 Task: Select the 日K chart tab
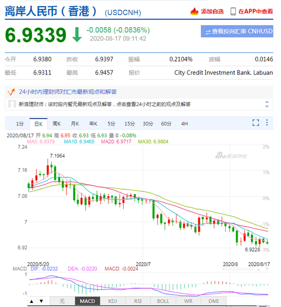tap(38, 124)
